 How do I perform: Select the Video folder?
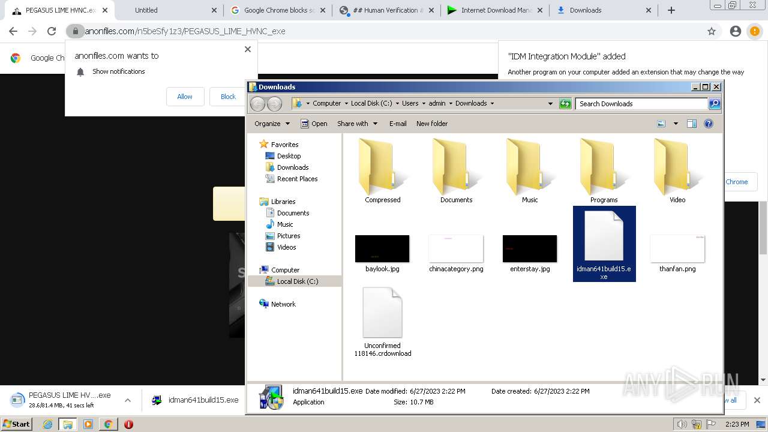pyautogui.click(x=677, y=171)
